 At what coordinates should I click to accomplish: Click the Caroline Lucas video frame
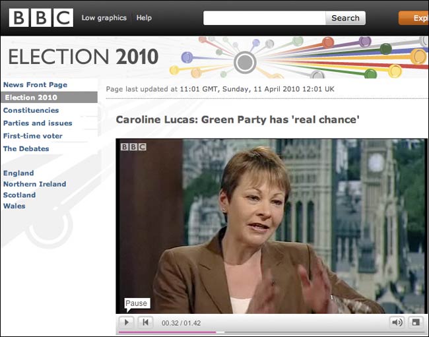tap(271, 226)
